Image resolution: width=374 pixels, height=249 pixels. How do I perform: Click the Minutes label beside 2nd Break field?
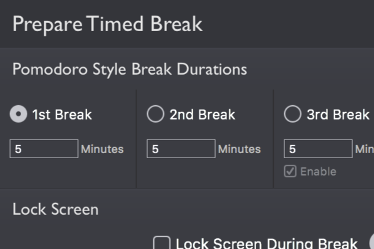(x=239, y=149)
